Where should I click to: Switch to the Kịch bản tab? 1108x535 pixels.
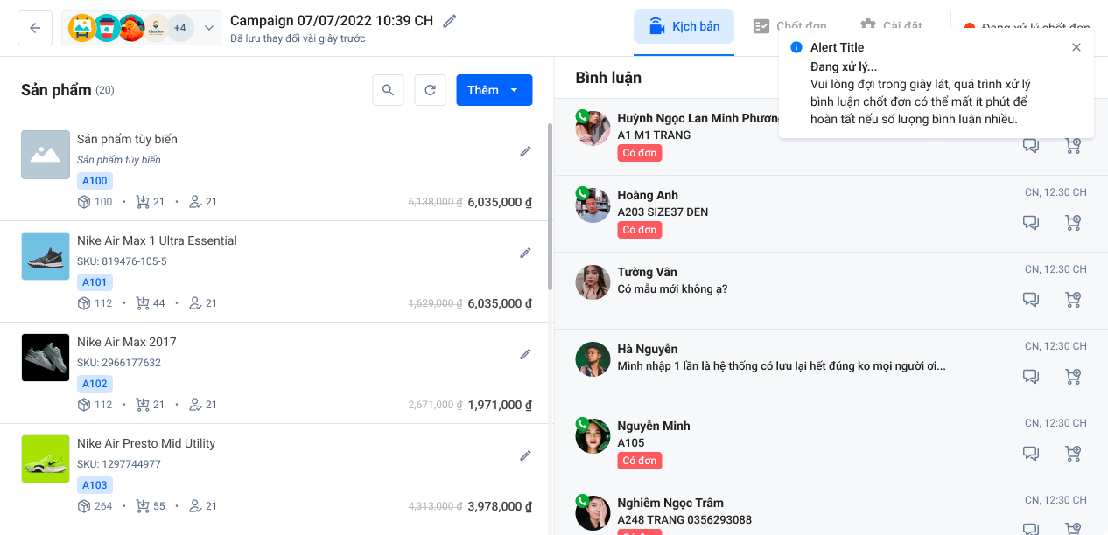point(684,27)
